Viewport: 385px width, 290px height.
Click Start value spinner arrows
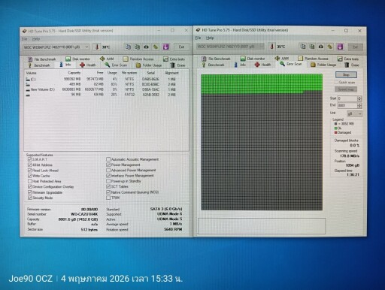[x=359, y=98]
